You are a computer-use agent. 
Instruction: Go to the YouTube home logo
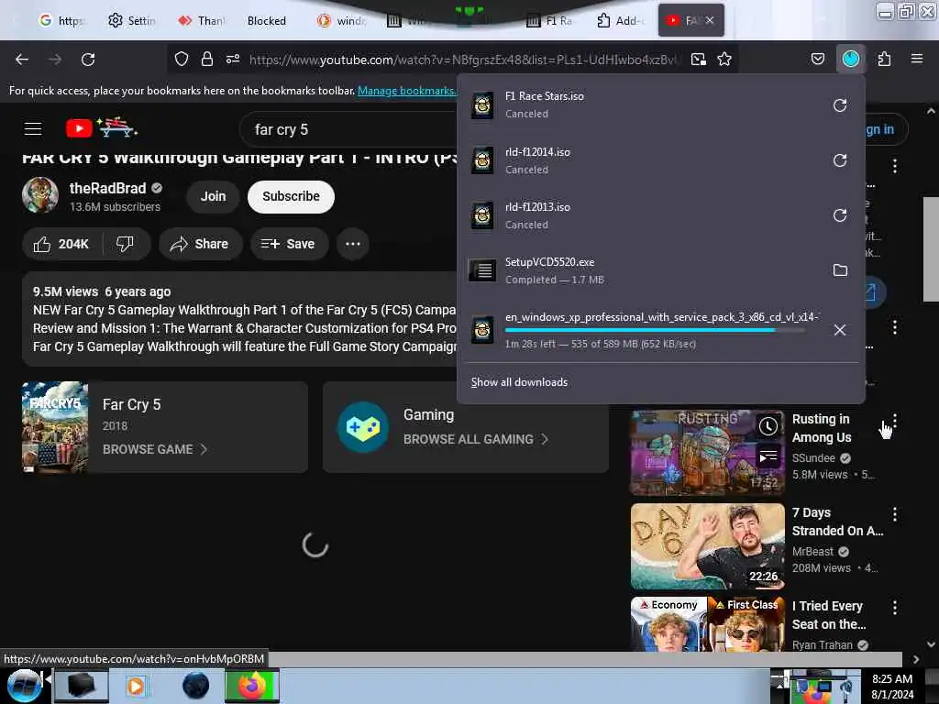pos(101,127)
